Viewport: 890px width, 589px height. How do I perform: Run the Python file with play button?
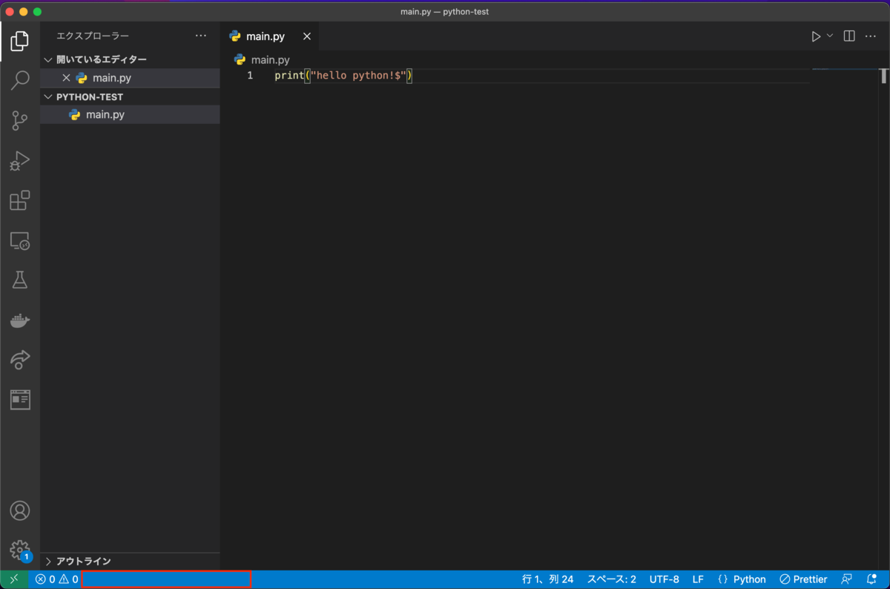tap(816, 36)
